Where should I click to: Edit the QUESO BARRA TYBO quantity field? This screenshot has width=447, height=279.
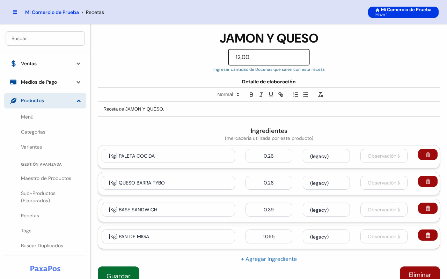(269, 183)
